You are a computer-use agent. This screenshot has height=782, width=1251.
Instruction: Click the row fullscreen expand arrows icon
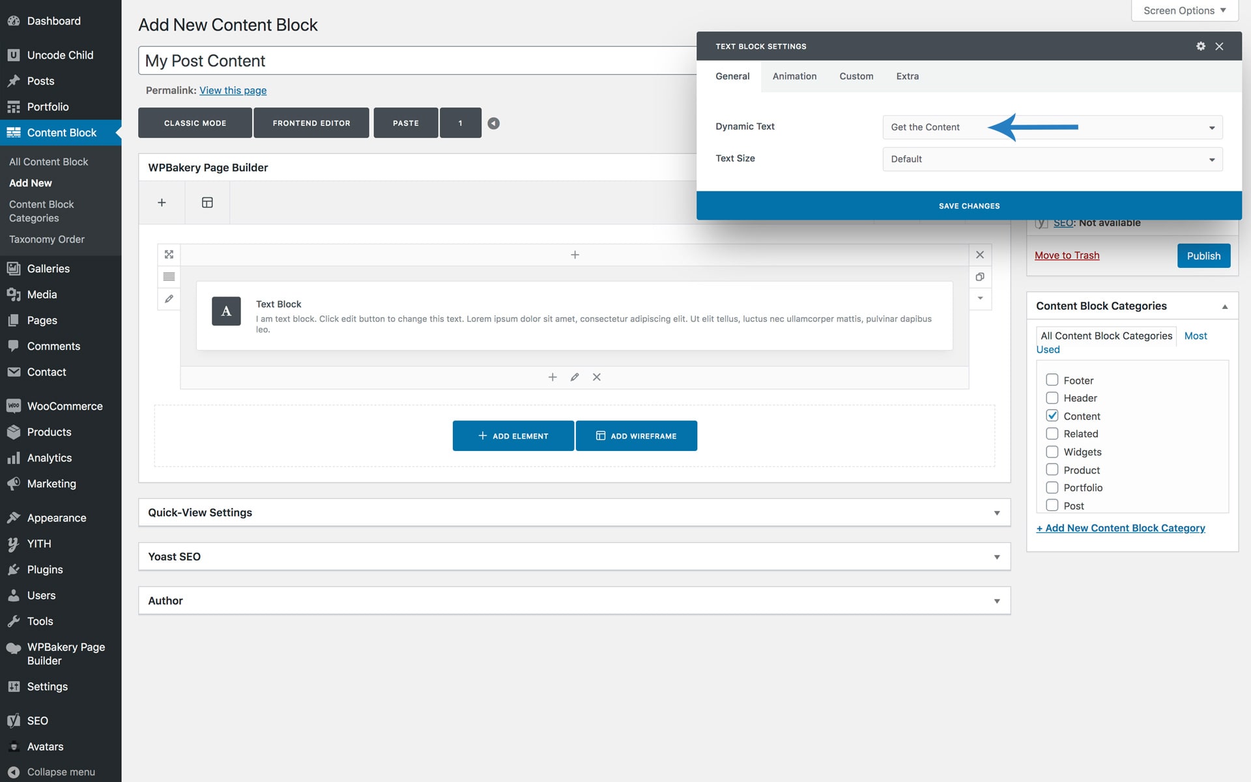pyautogui.click(x=169, y=255)
